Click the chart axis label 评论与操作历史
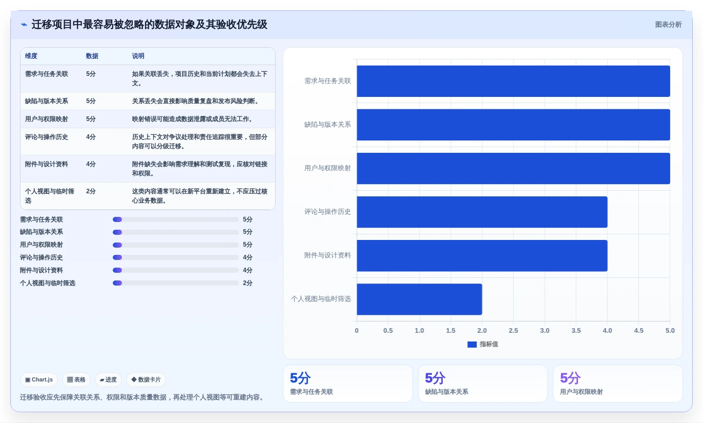 coord(327,212)
